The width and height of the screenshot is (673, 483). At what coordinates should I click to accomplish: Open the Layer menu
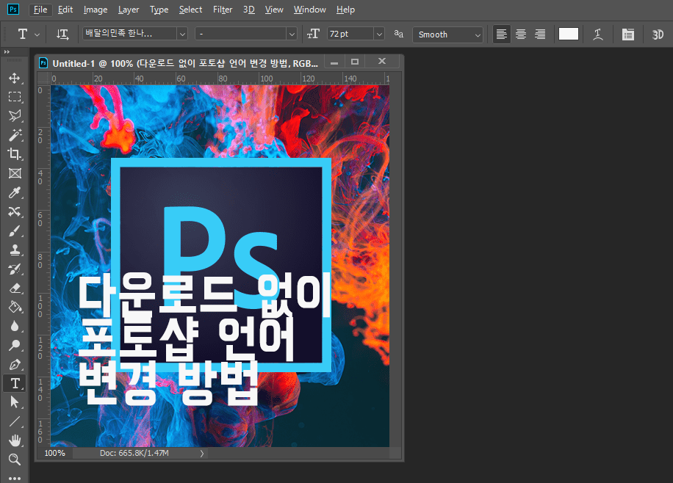click(x=129, y=10)
